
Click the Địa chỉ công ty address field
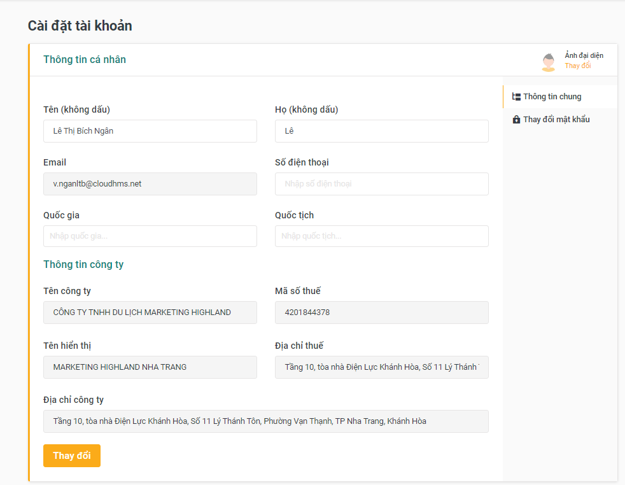(x=266, y=421)
